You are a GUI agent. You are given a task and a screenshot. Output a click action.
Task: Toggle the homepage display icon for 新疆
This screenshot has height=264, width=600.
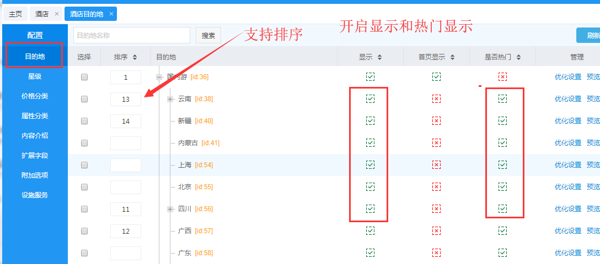(436, 121)
